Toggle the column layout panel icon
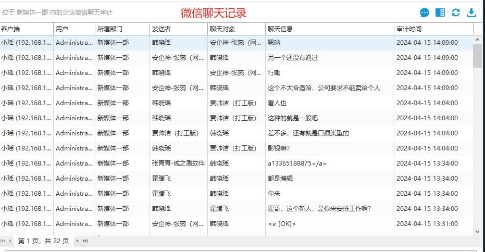 coord(440,12)
